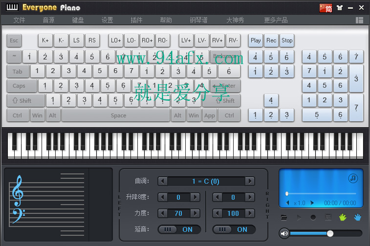The image size is (370, 246).
Task: Click the Rec key button
Action: (271, 40)
